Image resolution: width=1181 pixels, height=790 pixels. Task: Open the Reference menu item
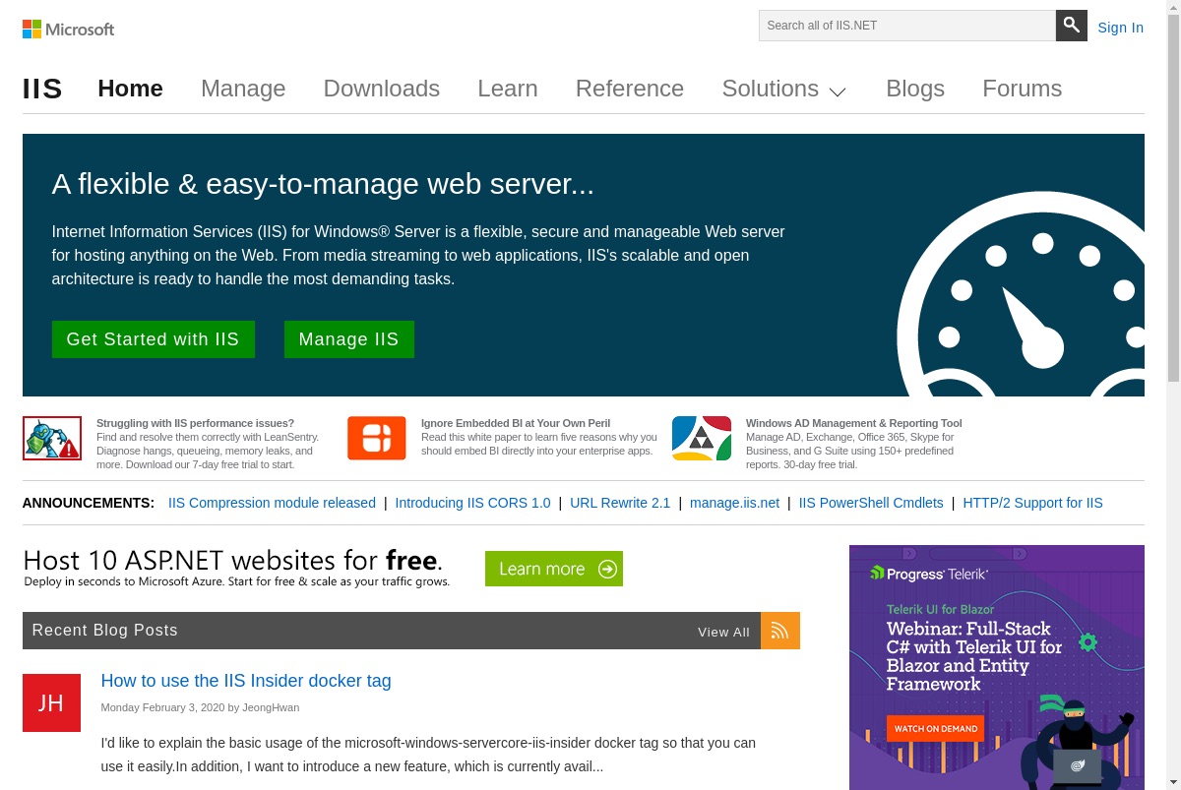[x=630, y=89]
